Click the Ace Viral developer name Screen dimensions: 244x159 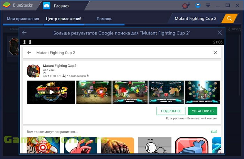[x=49, y=70]
